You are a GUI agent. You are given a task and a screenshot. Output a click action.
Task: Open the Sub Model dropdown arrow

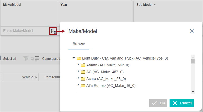(155, 5)
